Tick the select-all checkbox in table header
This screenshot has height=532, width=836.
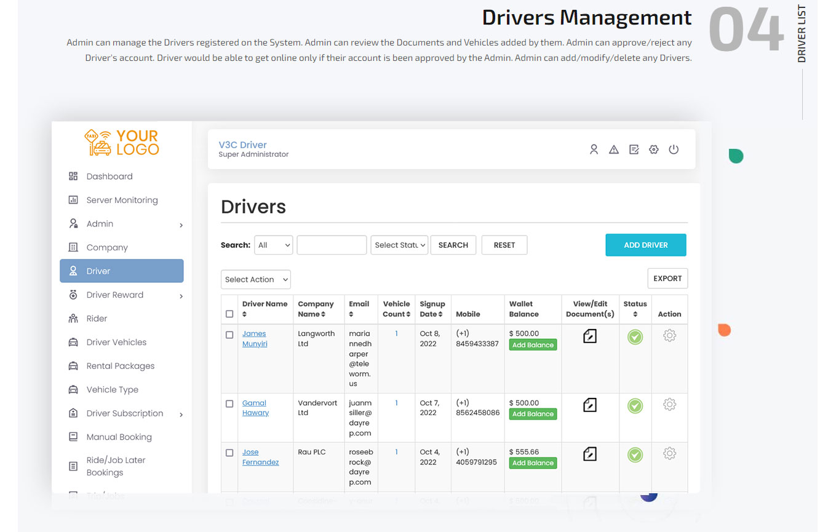(229, 314)
